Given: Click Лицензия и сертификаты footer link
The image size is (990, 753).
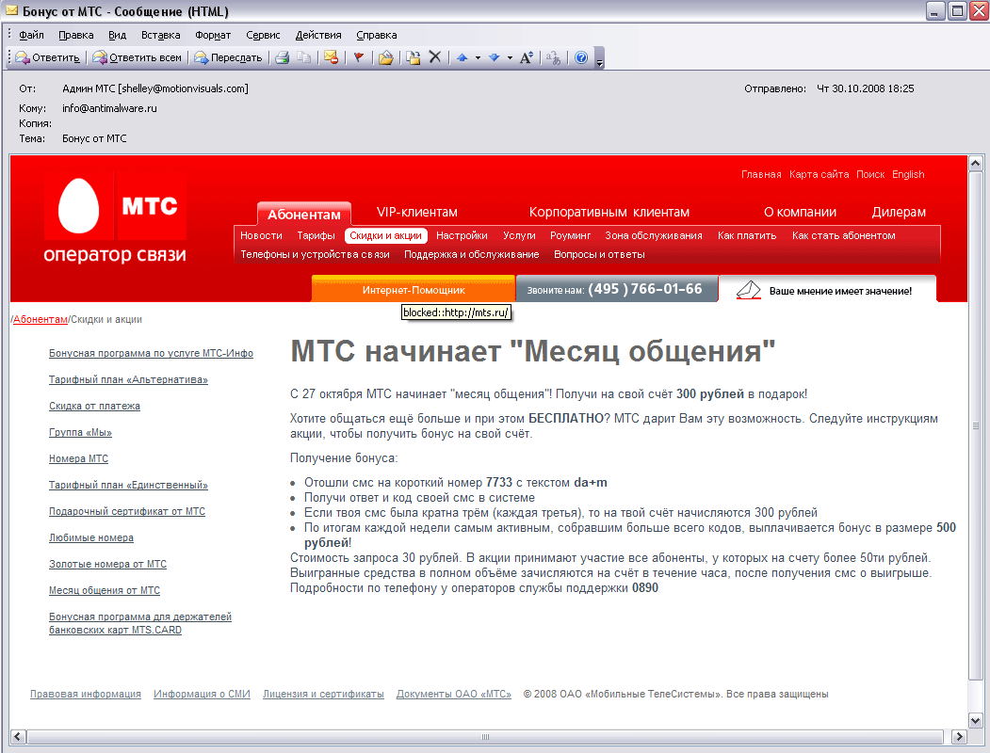Looking at the screenshot, I should pos(323,694).
